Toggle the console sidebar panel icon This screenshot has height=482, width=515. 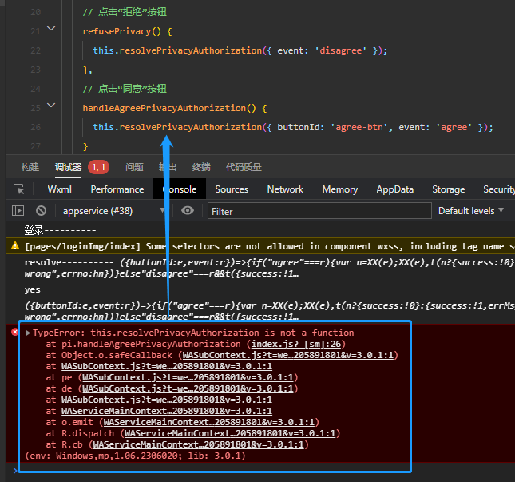(18, 210)
